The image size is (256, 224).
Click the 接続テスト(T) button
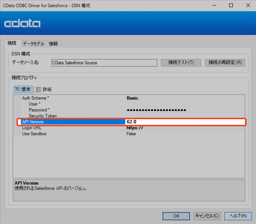tap(181, 63)
